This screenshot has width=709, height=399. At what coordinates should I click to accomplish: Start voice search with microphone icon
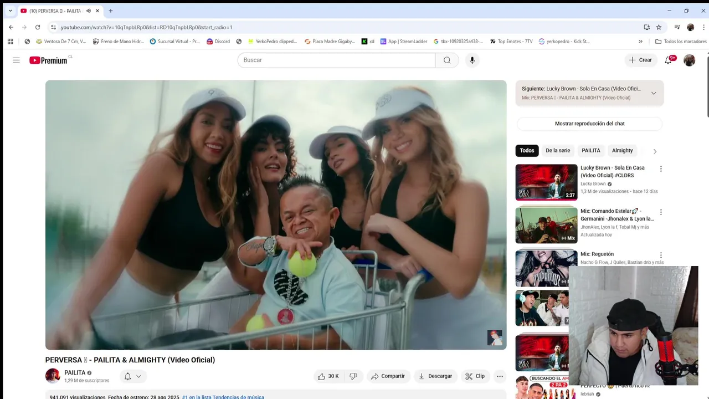point(472,60)
